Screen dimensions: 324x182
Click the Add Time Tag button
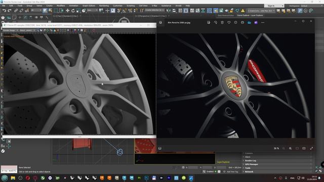coord(231,172)
